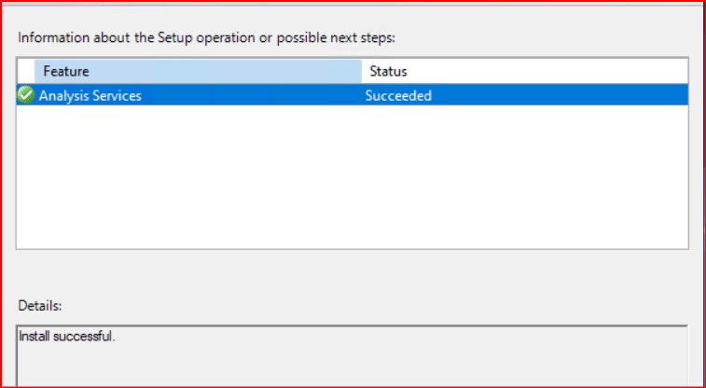The height and width of the screenshot is (388, 706).
Task: Click the green success checkmark icon
Action: [x=25, y=95]
